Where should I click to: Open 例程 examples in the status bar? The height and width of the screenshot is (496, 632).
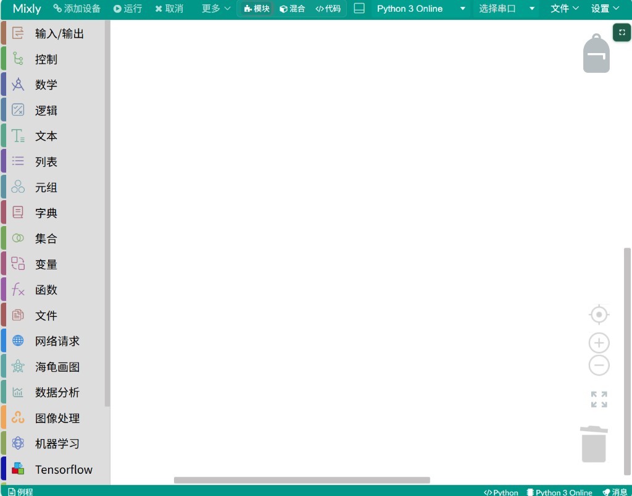coord(20,492)
